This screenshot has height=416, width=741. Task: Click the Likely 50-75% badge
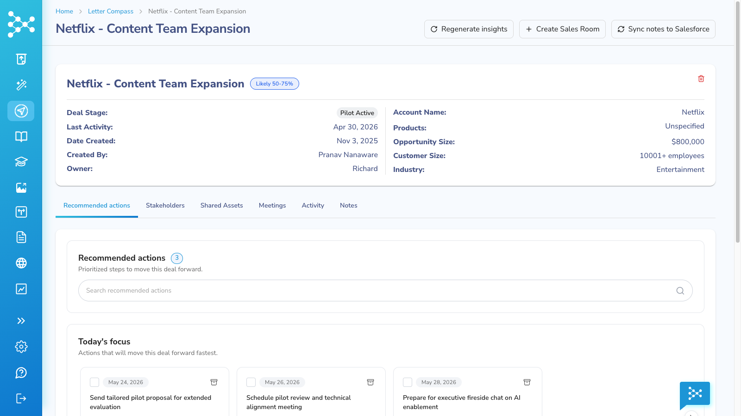click(x=275, y=84)
